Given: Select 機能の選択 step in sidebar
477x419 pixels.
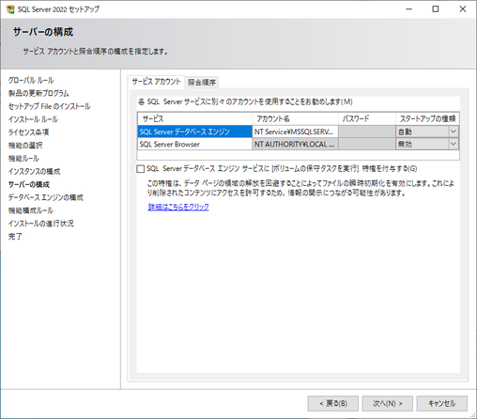Looking at the screenshot, I should pos(25,146).
